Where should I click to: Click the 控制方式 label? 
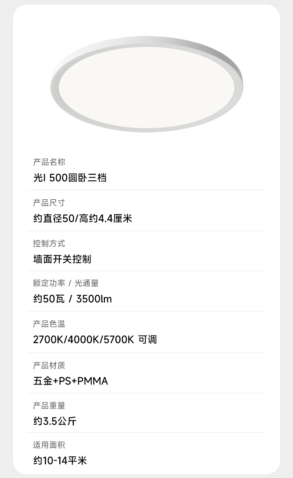[x=49, y=244]
